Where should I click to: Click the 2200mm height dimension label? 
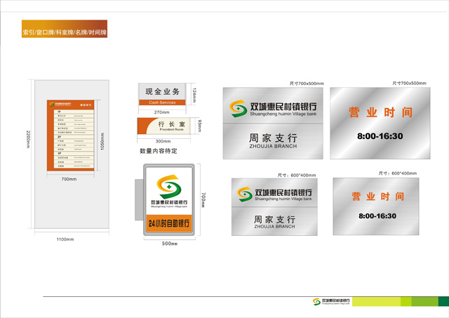tap(27, 139)
